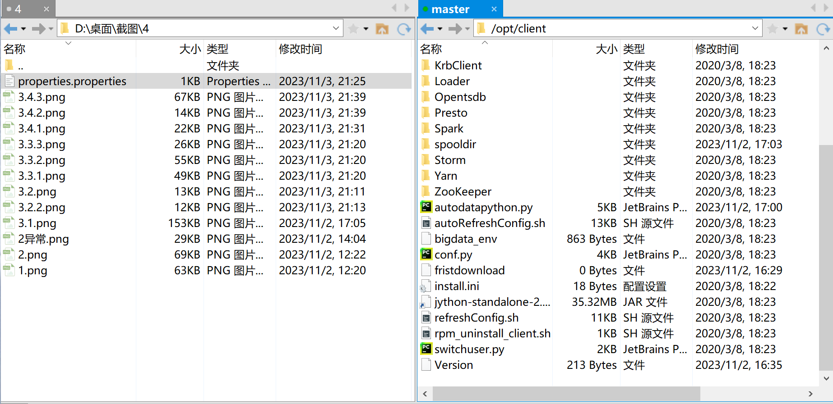
Task: Select the spooldir folder name
Action: 455,144
